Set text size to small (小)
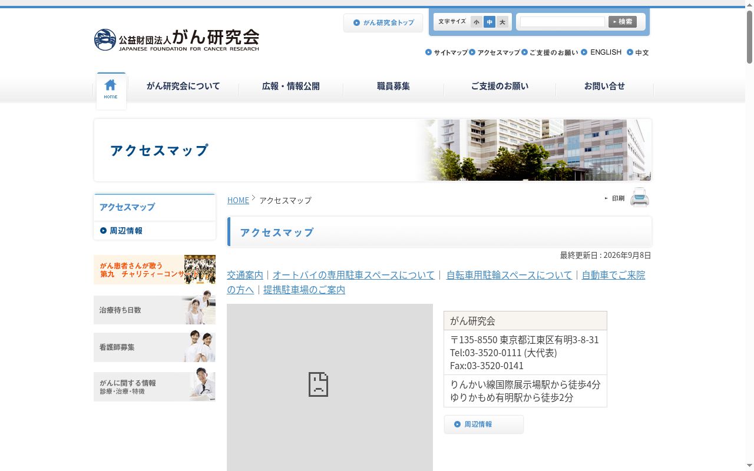754x471 pixels. click(477, 22)
